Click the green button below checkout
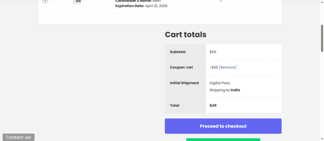 point(223,140)
